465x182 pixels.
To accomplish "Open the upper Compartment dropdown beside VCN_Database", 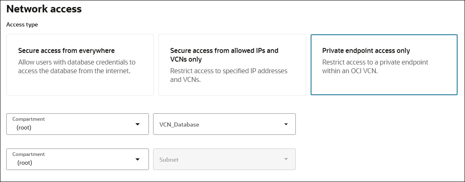I will 77,124.
